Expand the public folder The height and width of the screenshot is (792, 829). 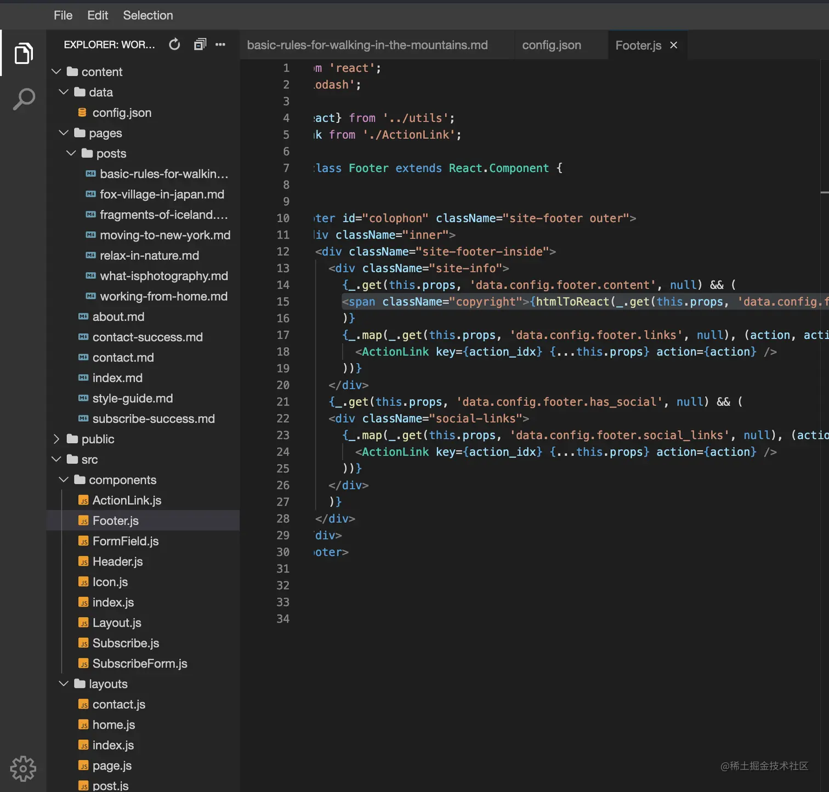[56, 439]
